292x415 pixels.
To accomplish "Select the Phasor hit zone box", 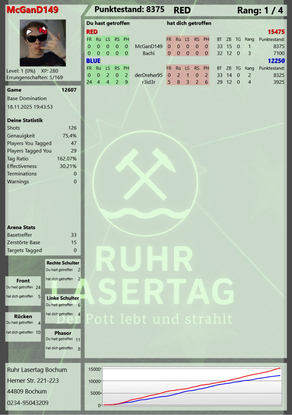I will (x=63, y=343).
